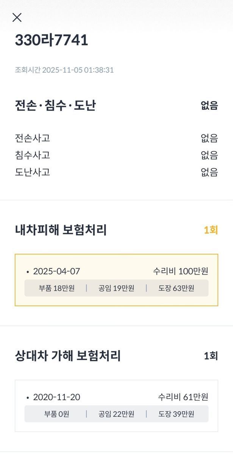Click the 공임 19만원 labor cost
This screenshot has height=454, width=233.
coord(116,288)
